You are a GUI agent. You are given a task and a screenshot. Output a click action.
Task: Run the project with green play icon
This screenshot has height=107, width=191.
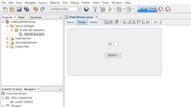click(x=110, y=9)
